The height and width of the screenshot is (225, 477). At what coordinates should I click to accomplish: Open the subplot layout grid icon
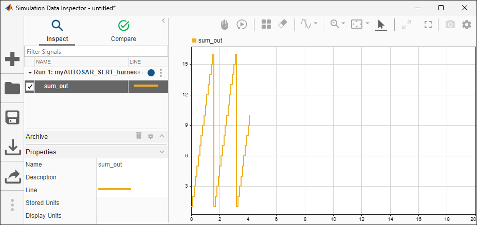(266, 24)
